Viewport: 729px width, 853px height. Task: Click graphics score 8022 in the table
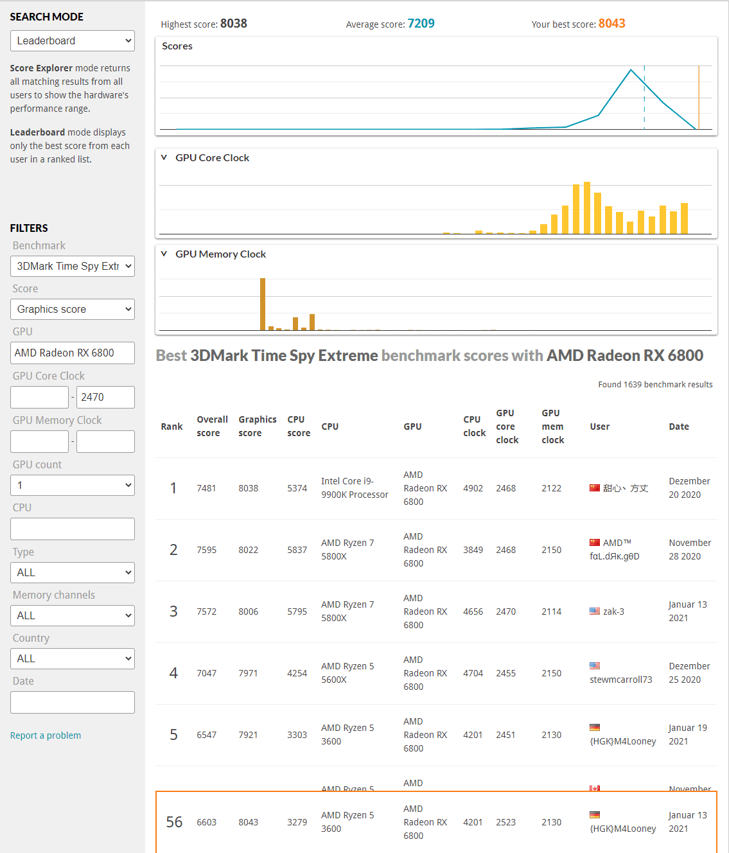(x=248, y=550)
